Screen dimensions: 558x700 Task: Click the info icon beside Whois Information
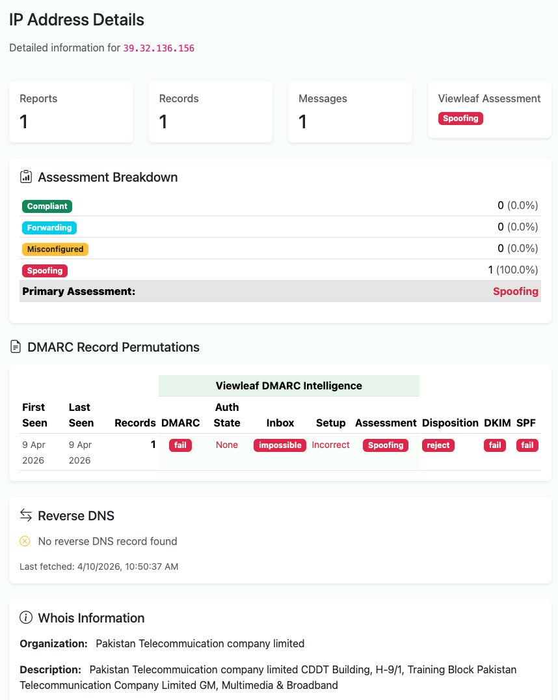25,617
